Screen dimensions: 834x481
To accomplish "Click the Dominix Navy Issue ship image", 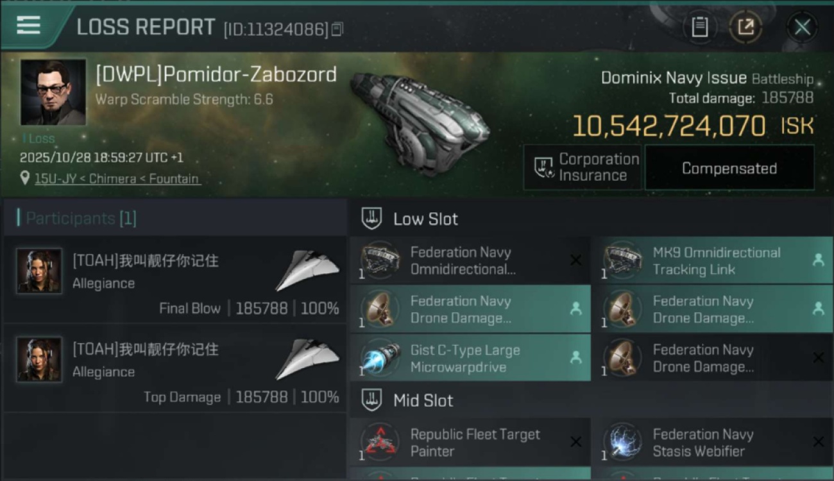I will [420, 122].
